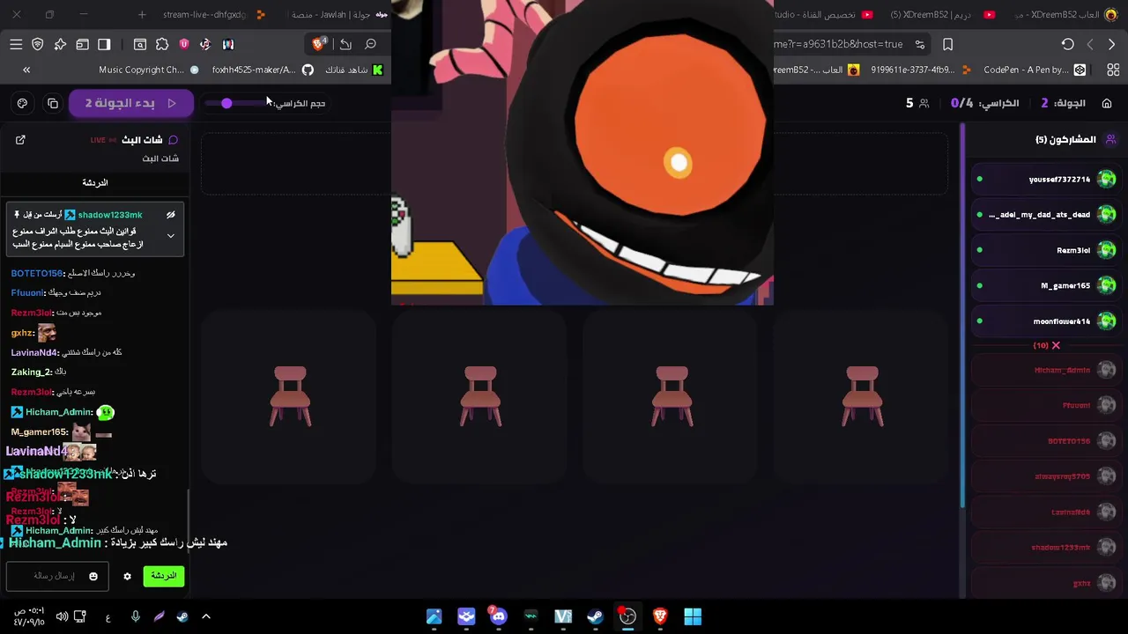Start round 2 with بدء الجولة 2 button
1128x634 pixels.
130,103
